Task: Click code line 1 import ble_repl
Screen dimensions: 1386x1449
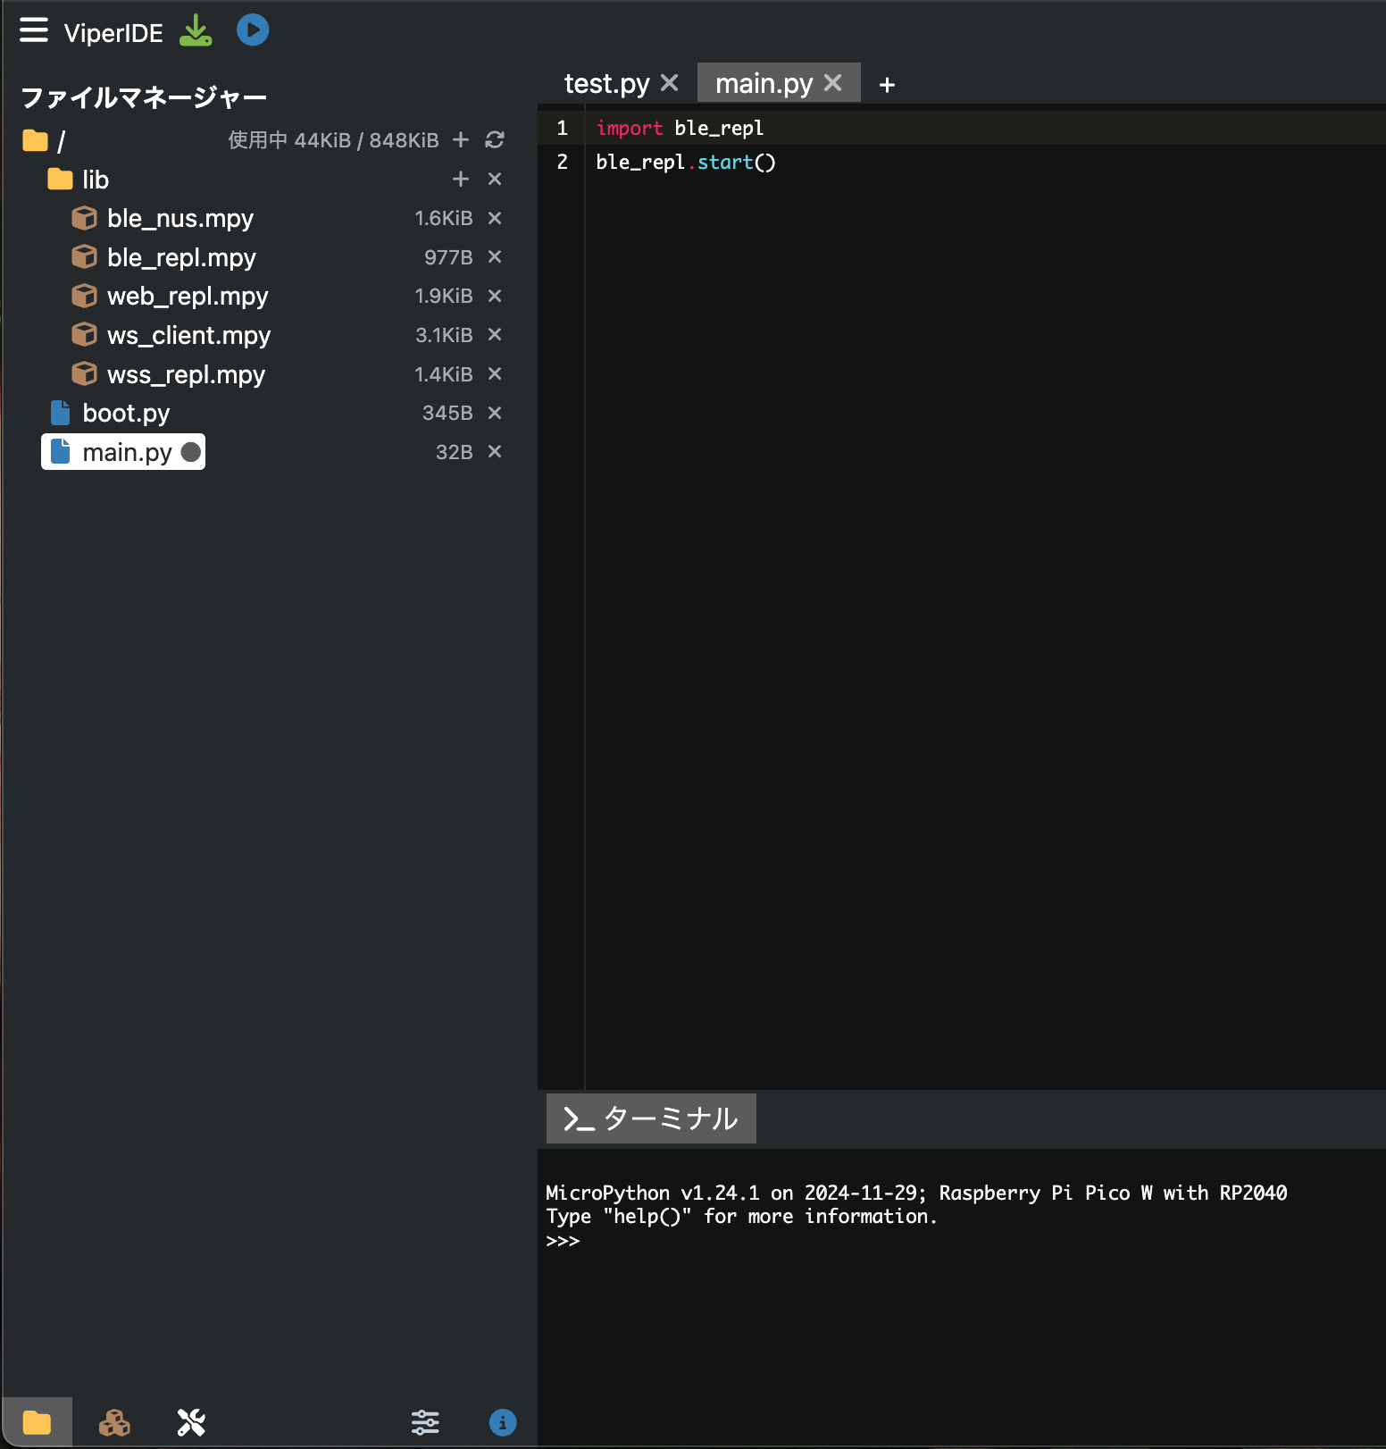Action: (x=680, y=129)
